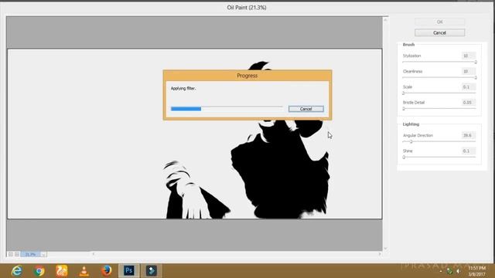This screenshot has width=495, height=278.
Task: Click the volume speaker tray icon
Action: (458, 271)
